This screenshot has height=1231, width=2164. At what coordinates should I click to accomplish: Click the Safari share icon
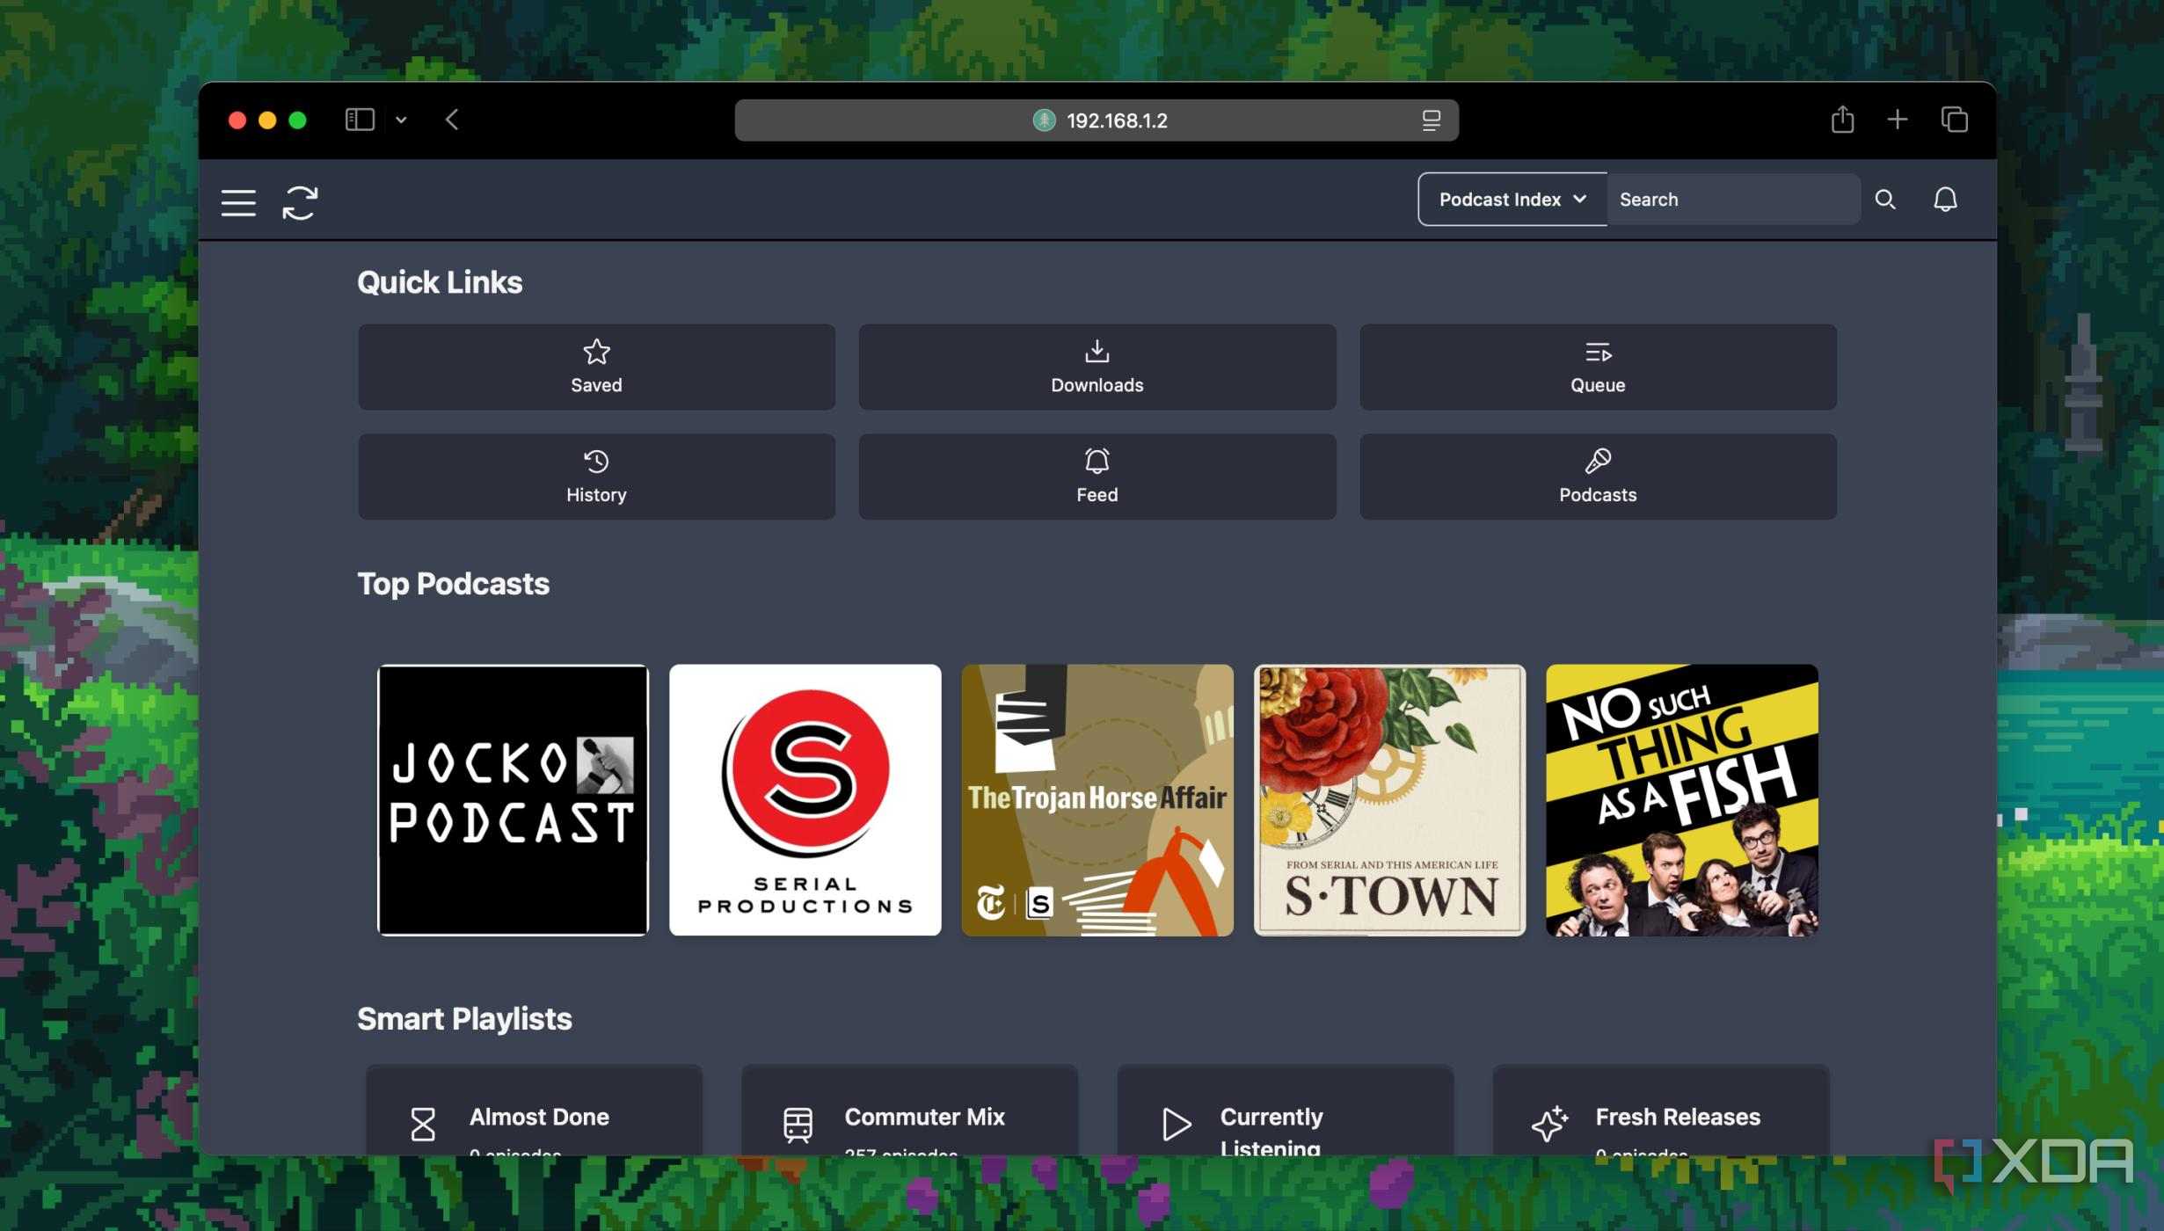(x=1842, y=119)
